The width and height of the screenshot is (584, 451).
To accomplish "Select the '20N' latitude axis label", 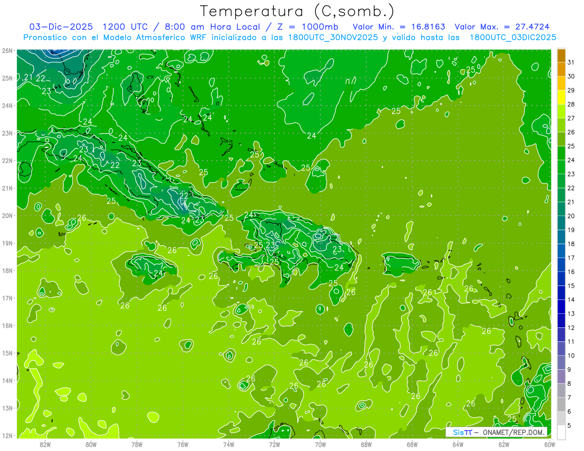I will tap(7, 216).
